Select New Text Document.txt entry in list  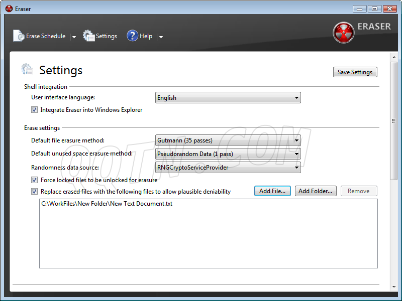(107, 204)
